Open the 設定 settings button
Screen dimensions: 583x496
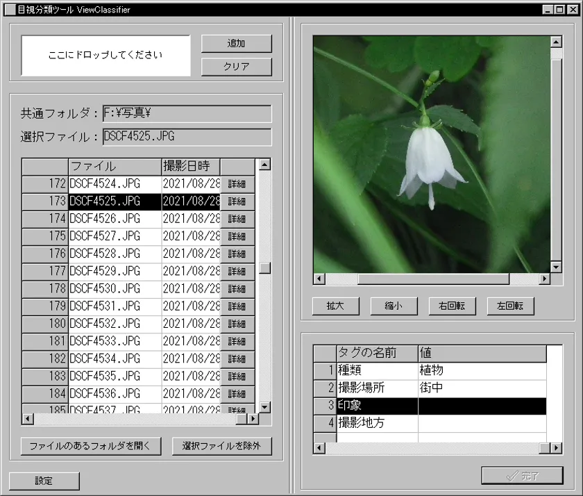(x=44, y=481)
